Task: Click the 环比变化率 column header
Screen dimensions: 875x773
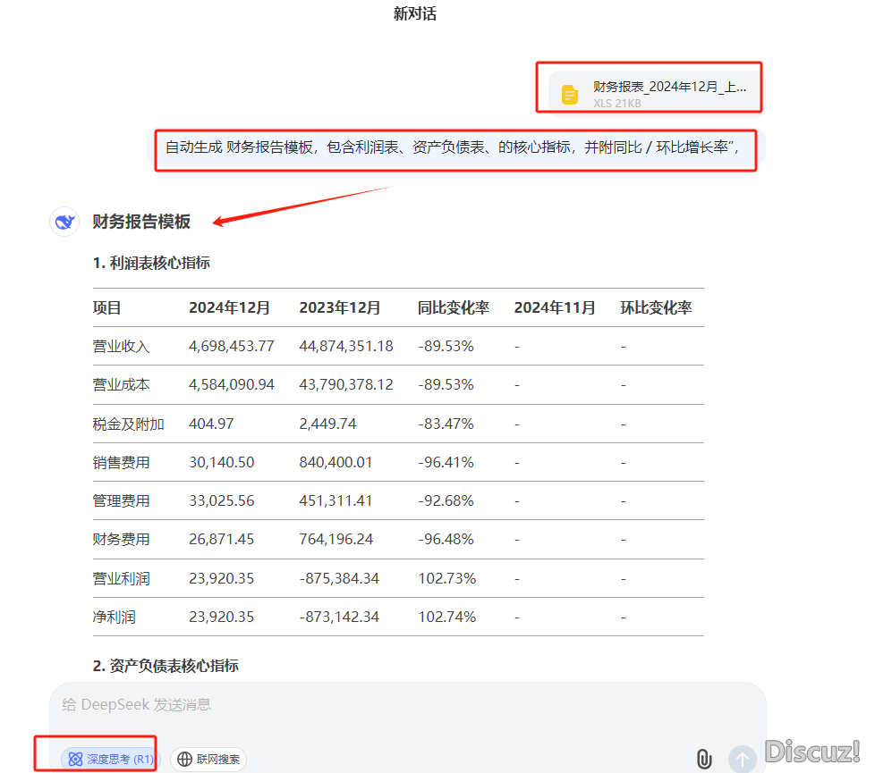Action: pyautogui.click(x=656, y=307)
